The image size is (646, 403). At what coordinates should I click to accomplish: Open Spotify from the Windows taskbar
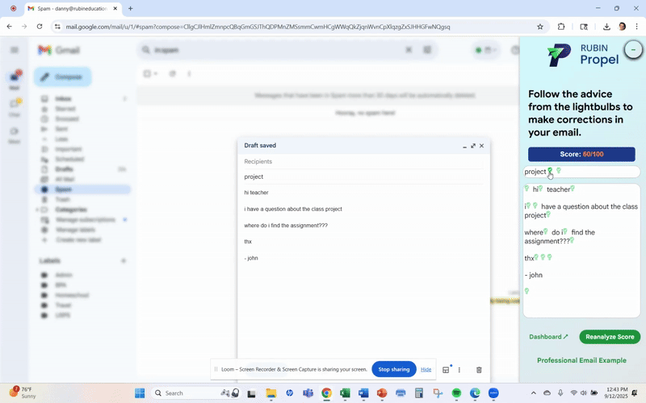pos(457,393)
